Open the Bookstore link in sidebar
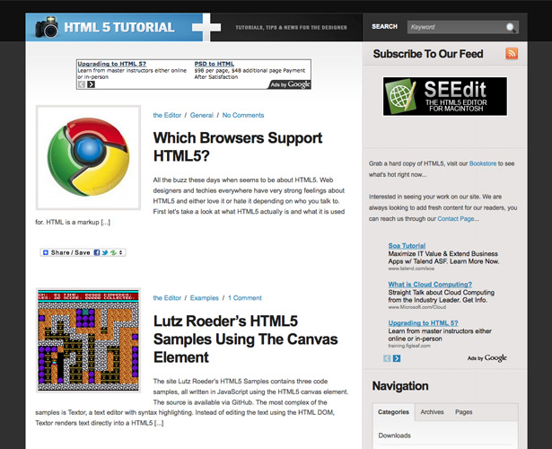This screenshot has height=449, width=552. 483,163
